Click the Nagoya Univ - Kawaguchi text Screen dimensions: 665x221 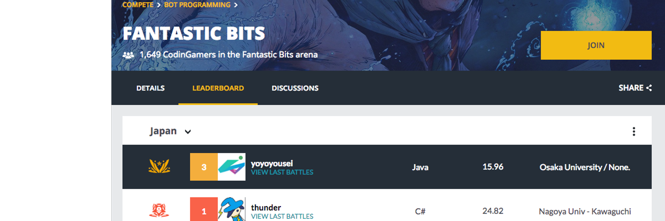click(x=585, y=211)
